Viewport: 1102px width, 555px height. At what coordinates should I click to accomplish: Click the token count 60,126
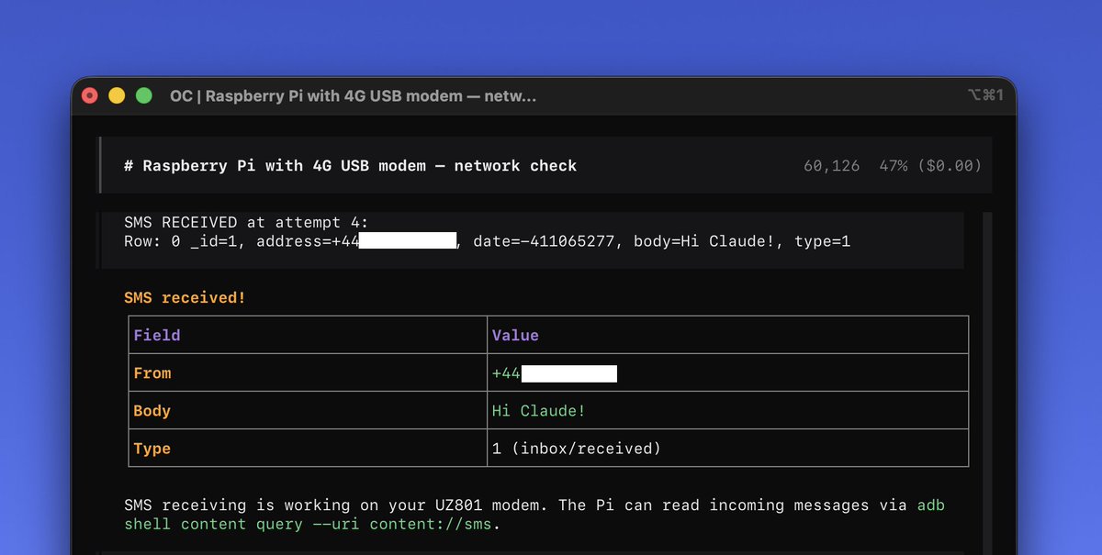(x=831, y=166)
